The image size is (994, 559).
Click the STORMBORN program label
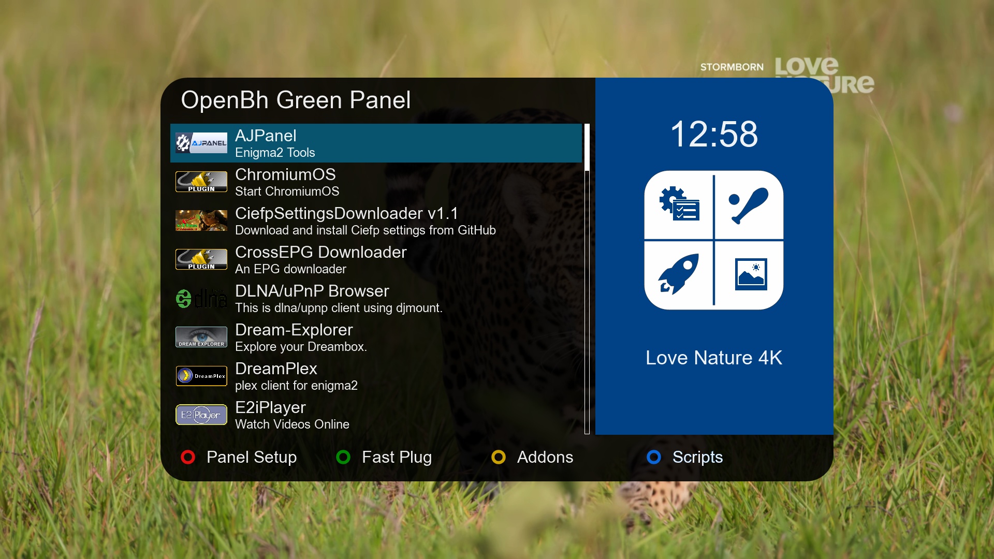(732, 67)
